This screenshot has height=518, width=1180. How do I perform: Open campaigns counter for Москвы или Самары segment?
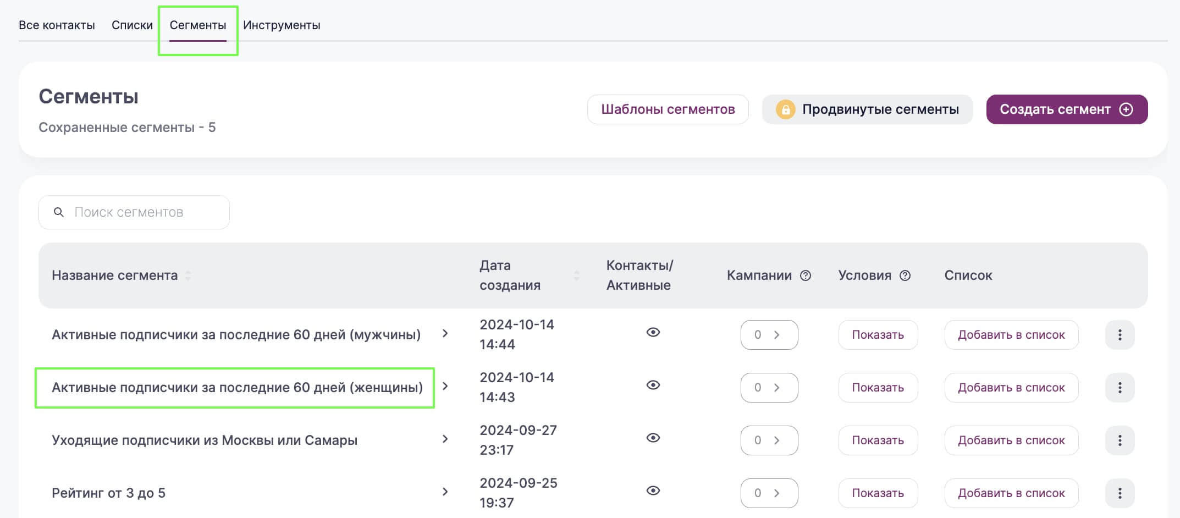tap(769, 440)
